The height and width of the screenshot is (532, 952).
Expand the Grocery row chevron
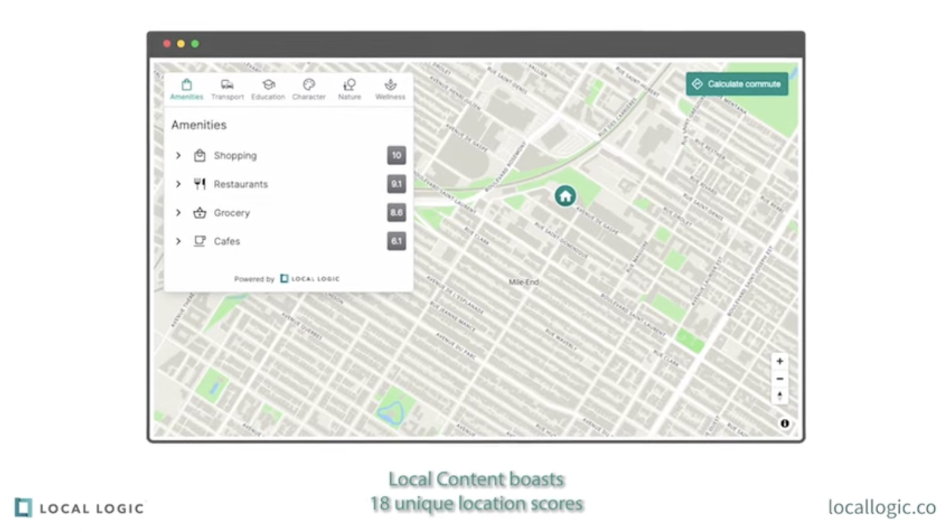point(178,213)
